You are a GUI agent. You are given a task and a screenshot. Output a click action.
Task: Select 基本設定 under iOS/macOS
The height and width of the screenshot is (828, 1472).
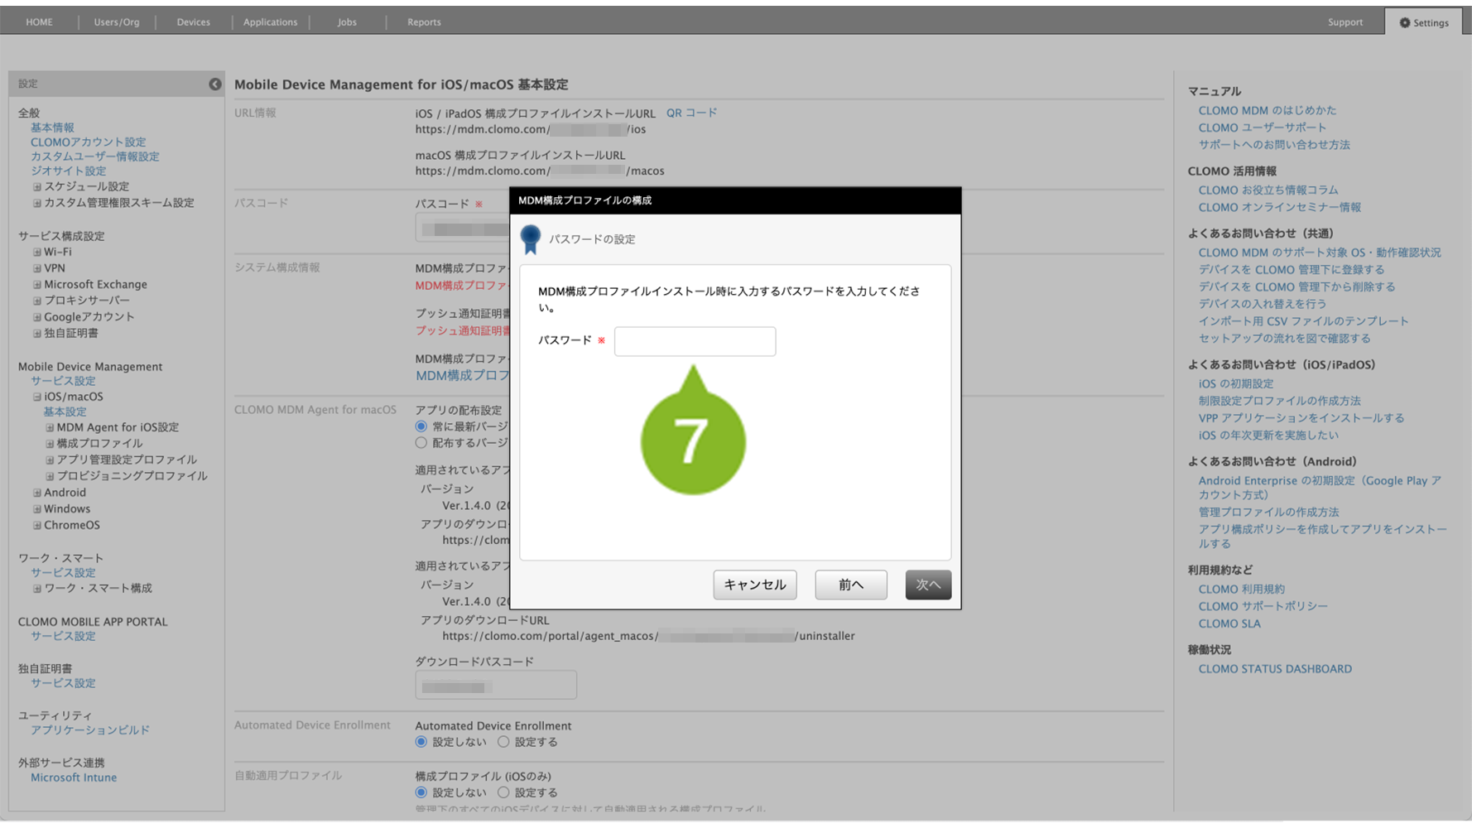click(65, 412)
